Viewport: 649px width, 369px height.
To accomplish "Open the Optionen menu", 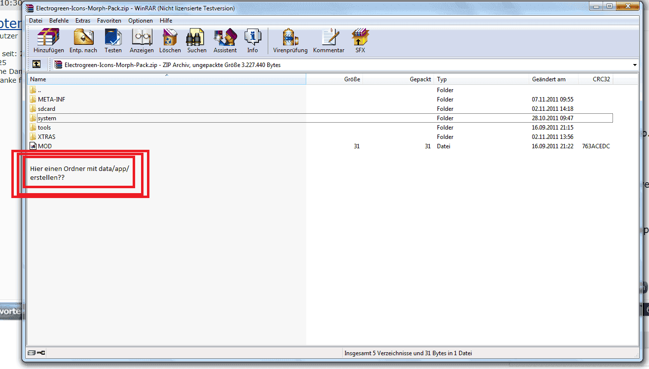I will [x=141, y=21].
